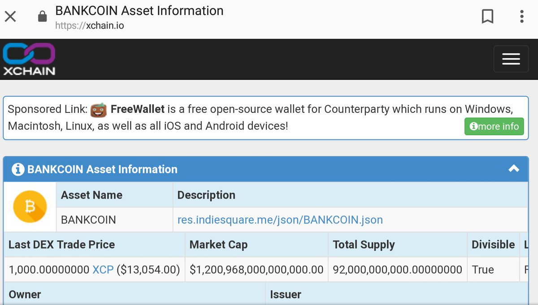
Task: Open the hamburger navigation menu
Action: (511, 59)
